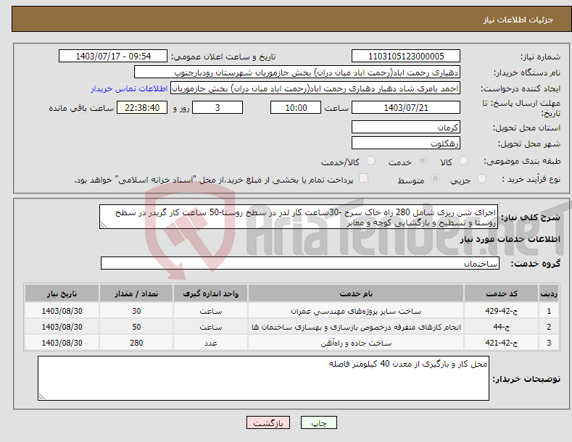
Task: Click the deadline hour field 10:00
Action: tap(296, 107)
